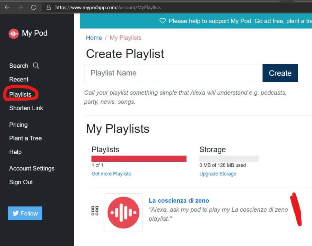Click the browser back arrow
This screenshot has height=246, width=312.
click(x=7, y=7)
